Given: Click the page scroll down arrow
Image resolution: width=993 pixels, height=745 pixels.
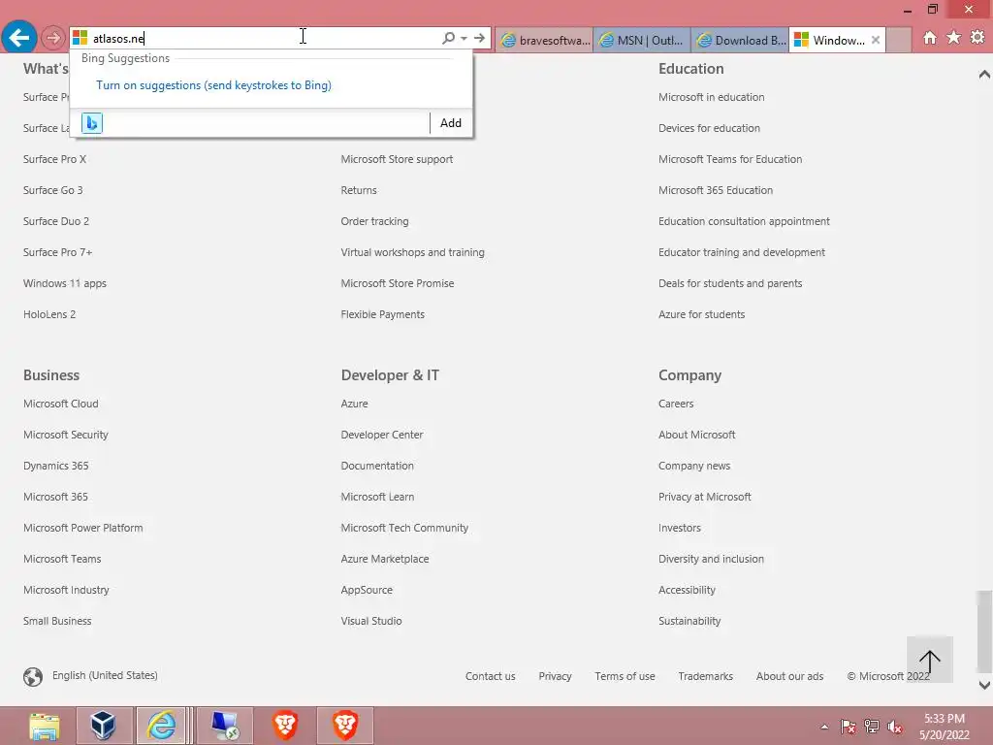Looking at the screenshot, I should tap(984, 685).
